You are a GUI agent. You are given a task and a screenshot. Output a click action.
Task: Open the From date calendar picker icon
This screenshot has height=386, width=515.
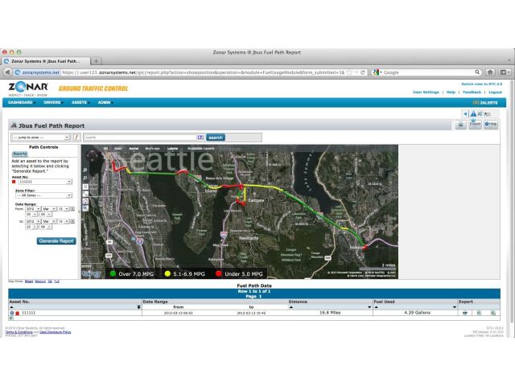(x=72, y=209)
